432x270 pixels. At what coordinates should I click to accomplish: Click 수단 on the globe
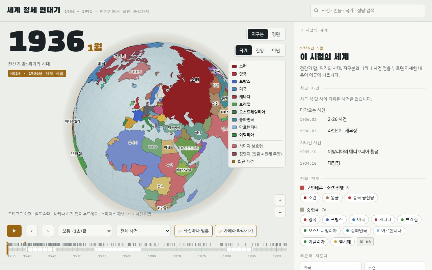tap(169, 165)
